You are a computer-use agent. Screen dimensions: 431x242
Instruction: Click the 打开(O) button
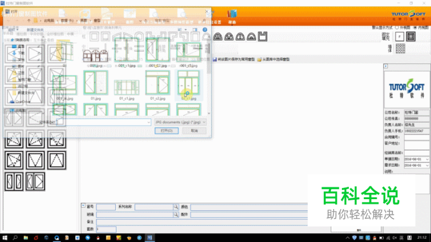(x=166, y=131)
